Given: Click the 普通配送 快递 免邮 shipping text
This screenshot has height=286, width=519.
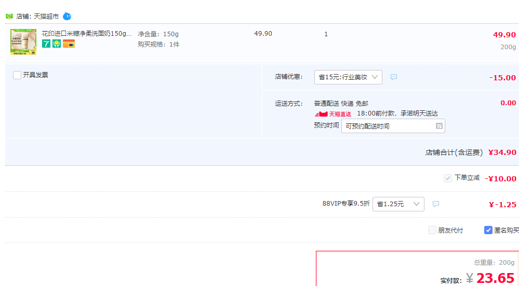Looking at the screenshot, I should tap(341, 104).
